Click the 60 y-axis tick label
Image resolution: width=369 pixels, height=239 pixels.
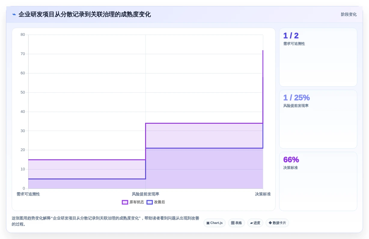click(23, 73)
